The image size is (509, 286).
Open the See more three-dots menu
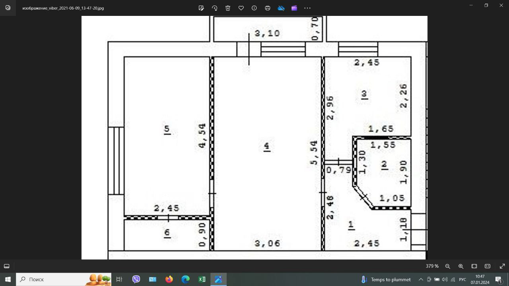[x=307, y=8]
